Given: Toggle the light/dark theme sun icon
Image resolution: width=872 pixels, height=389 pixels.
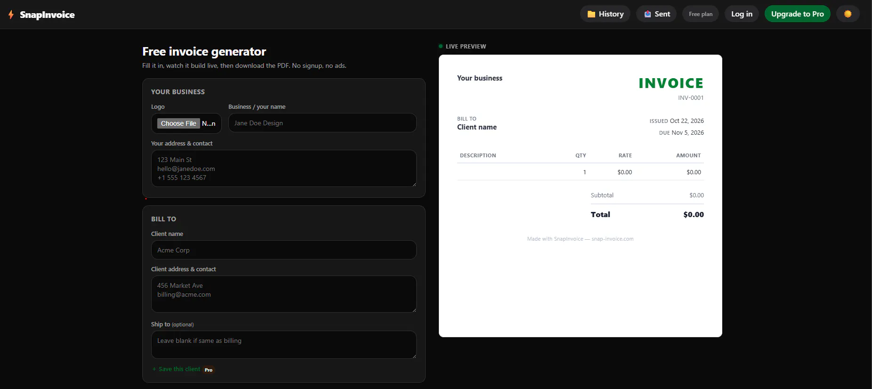Looking at the screenshot, I should pos(848,14).
